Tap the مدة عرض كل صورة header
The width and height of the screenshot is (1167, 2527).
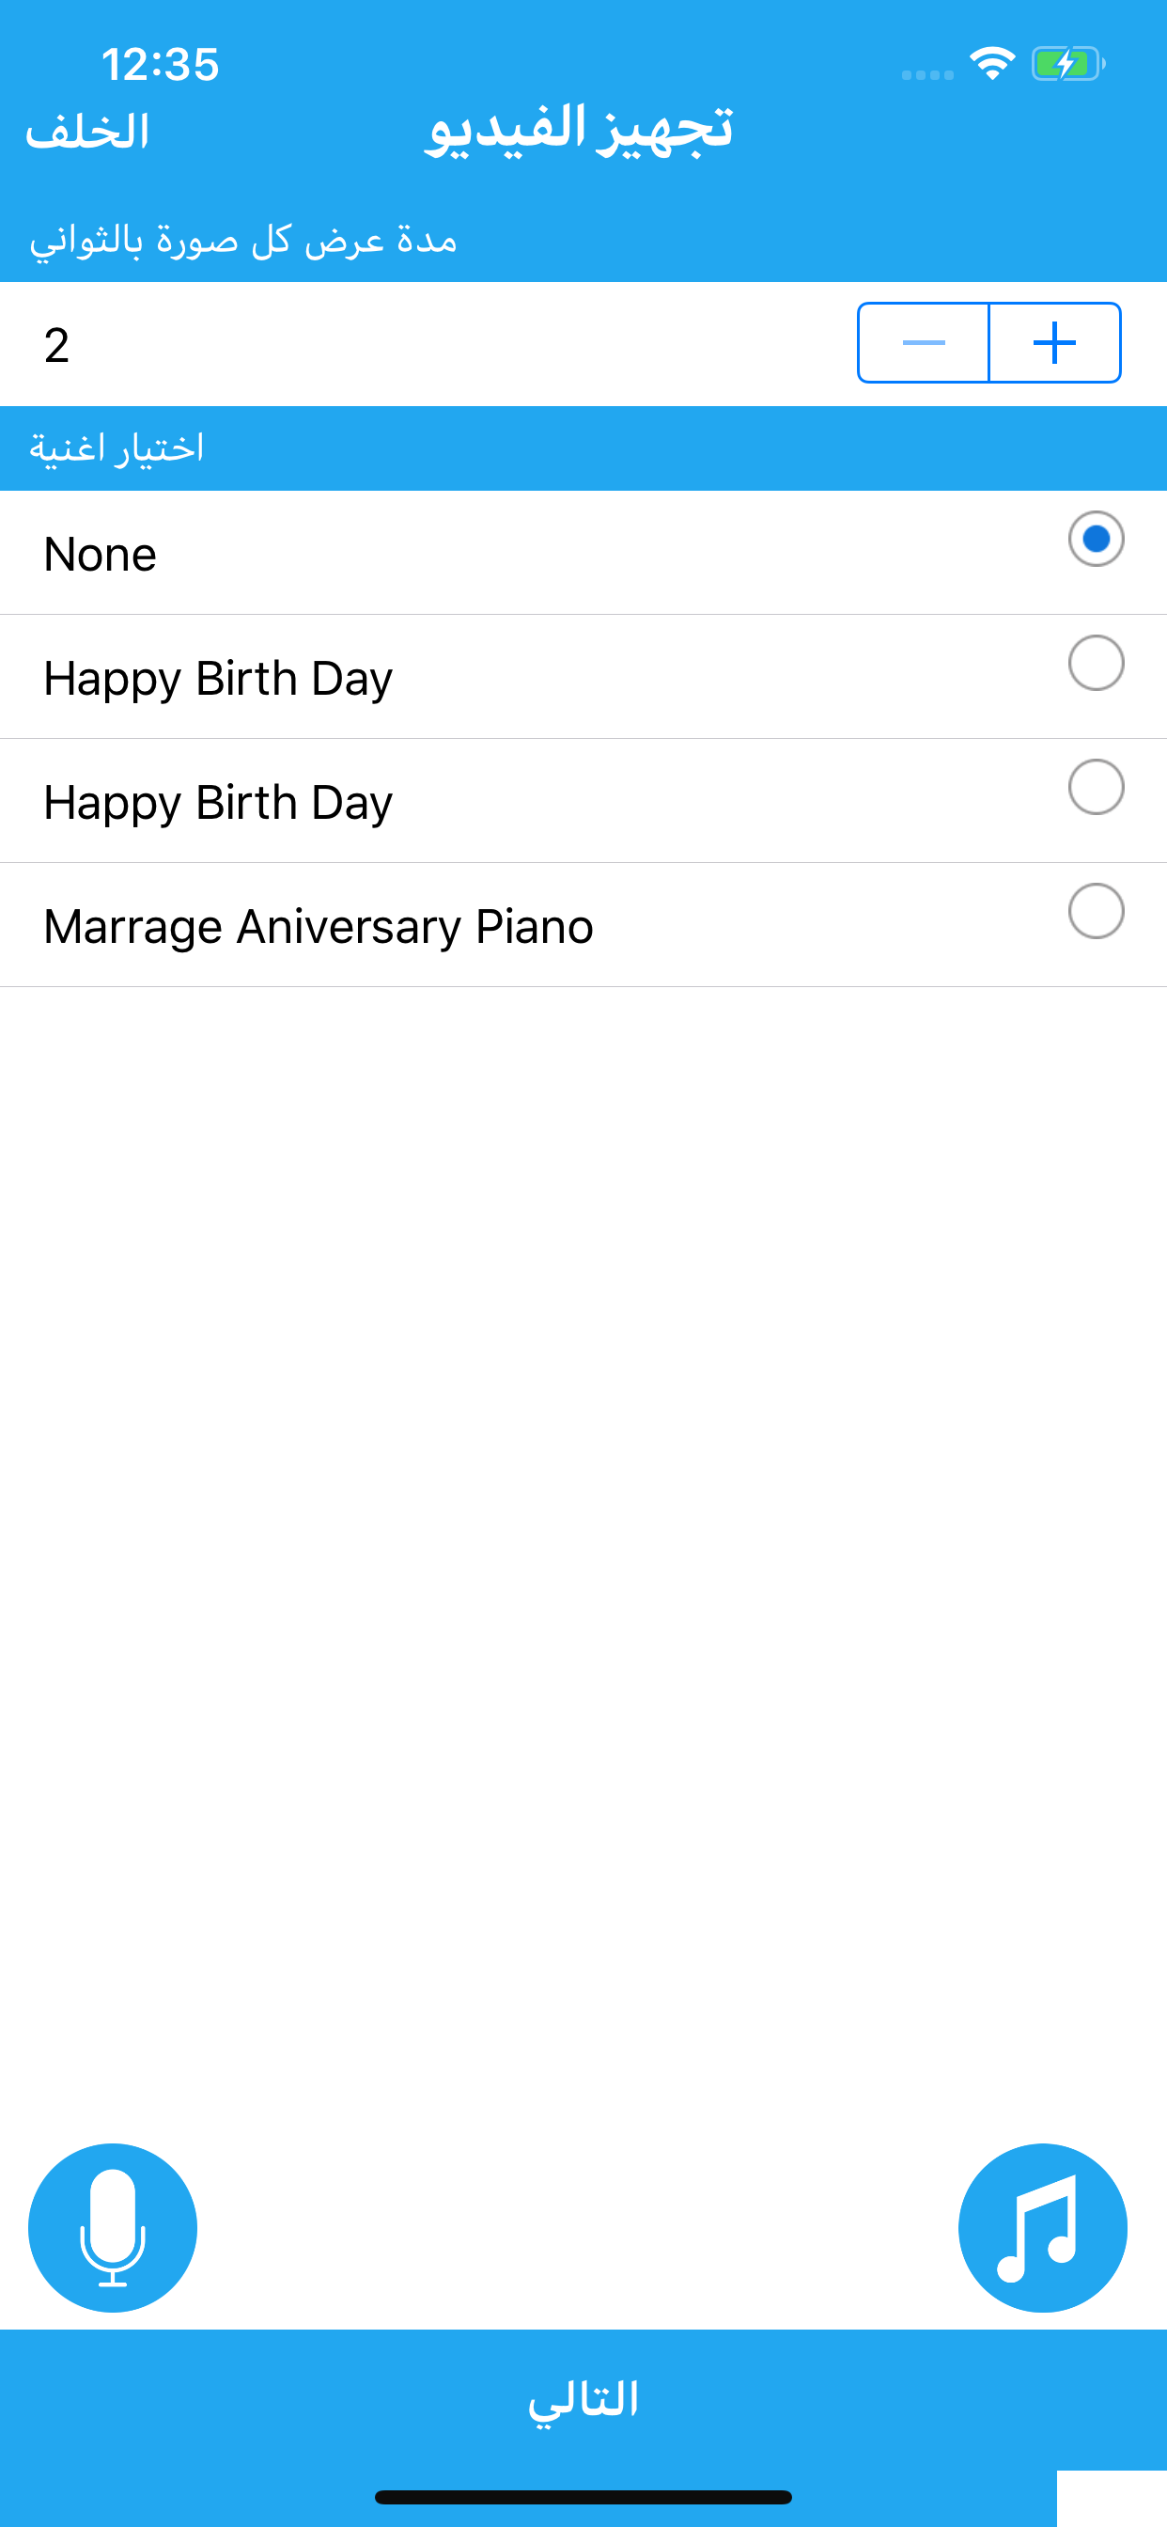click(243, 240)
